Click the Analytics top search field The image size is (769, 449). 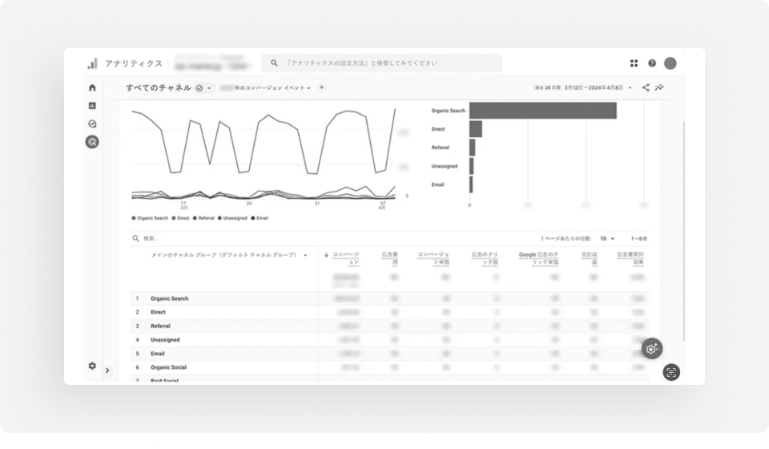[381, 63]
